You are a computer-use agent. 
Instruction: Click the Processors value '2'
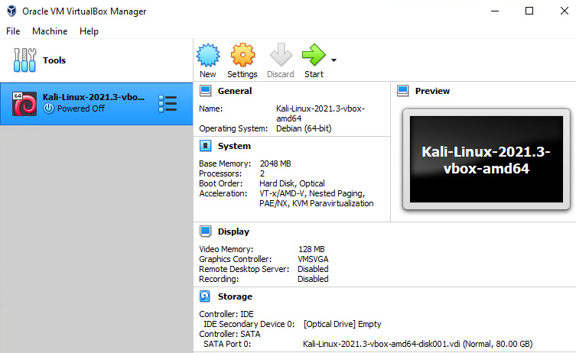coord(262,173)
